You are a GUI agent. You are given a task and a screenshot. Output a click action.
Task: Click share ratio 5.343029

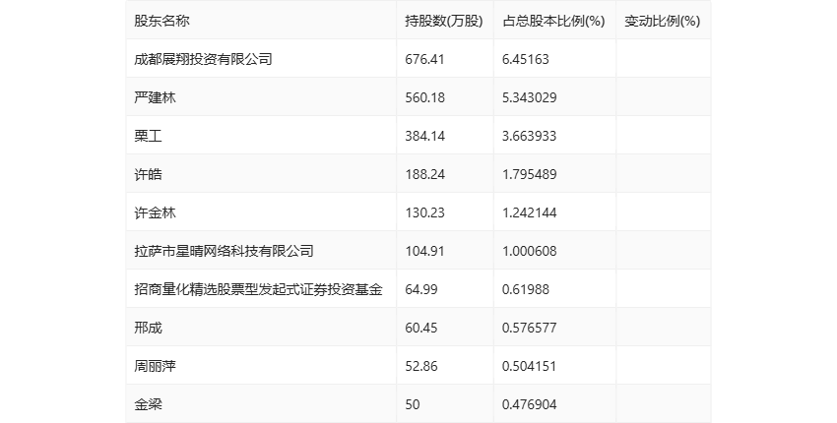(x=529, y=97)
